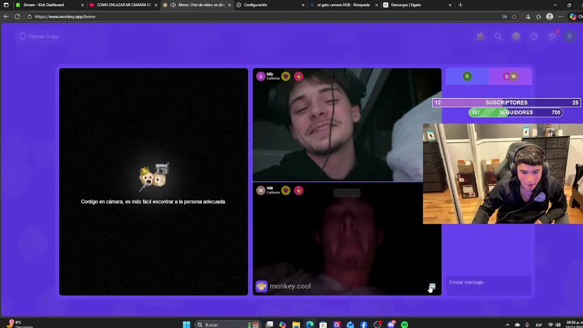Viewport: 583px width, 328px height.
Task: Open OBS Studio from taskbar
Action: click(377, 324)
